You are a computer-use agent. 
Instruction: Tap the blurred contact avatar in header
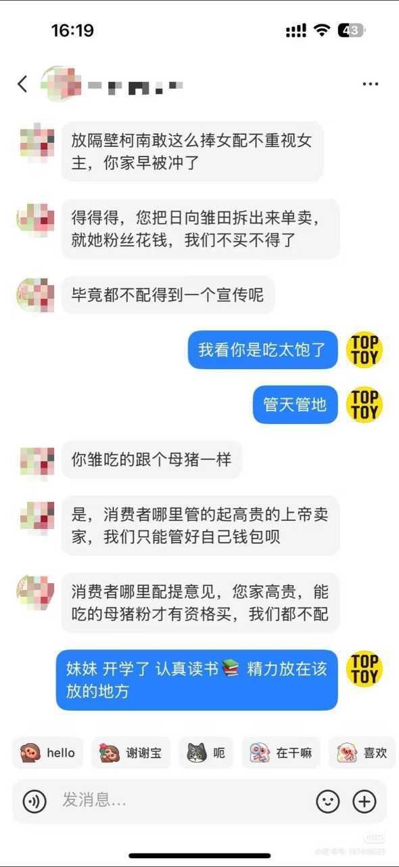pos(60,84)
